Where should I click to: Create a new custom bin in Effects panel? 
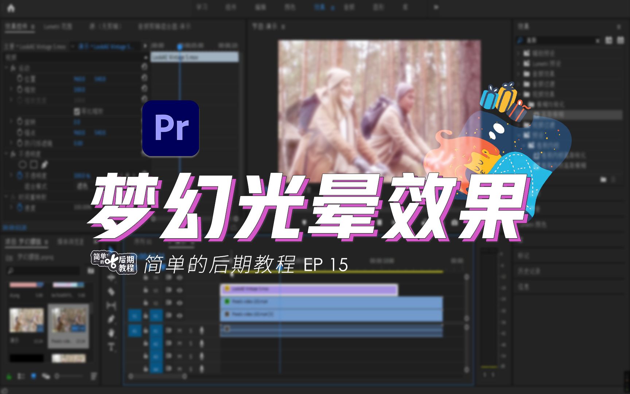pyautogui.click(x=603, y=179)
